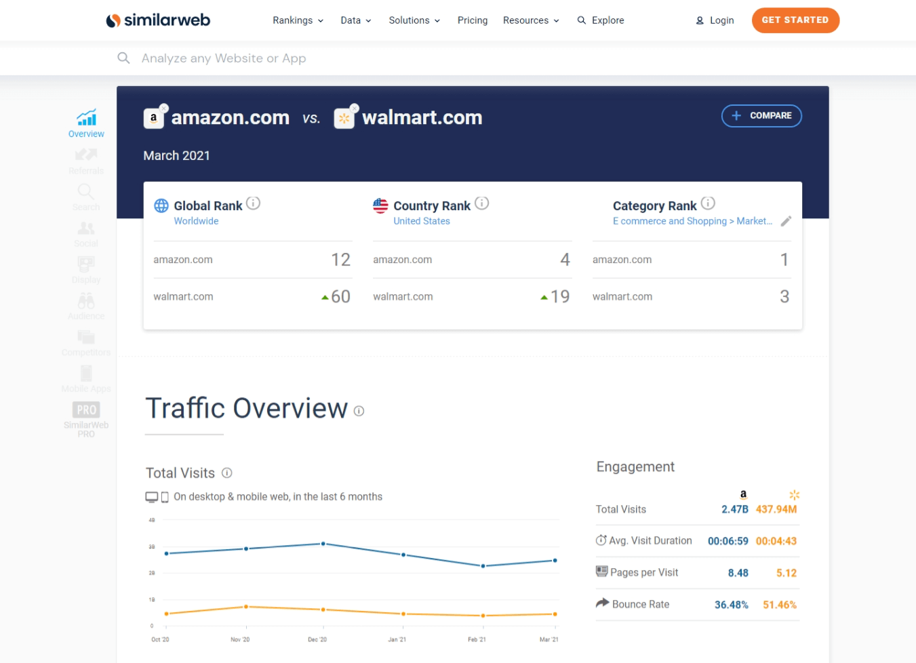Open the Referrals sidebar section
The width and height of the screenshot is (916, 663).
pyautogui.click(x=86, y=161)
